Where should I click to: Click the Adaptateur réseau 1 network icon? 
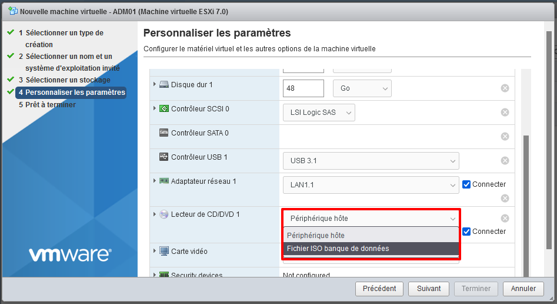pyautogui.click(x=164, y=181)
